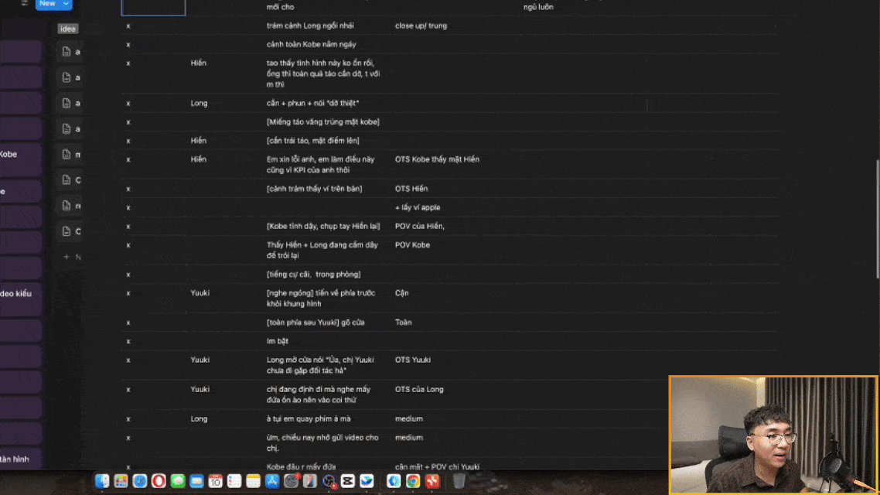Screen dimensions: 880x495
Task: Launch Opera browser from the dock
Action: pyautogui.click(x=159, y=481)
